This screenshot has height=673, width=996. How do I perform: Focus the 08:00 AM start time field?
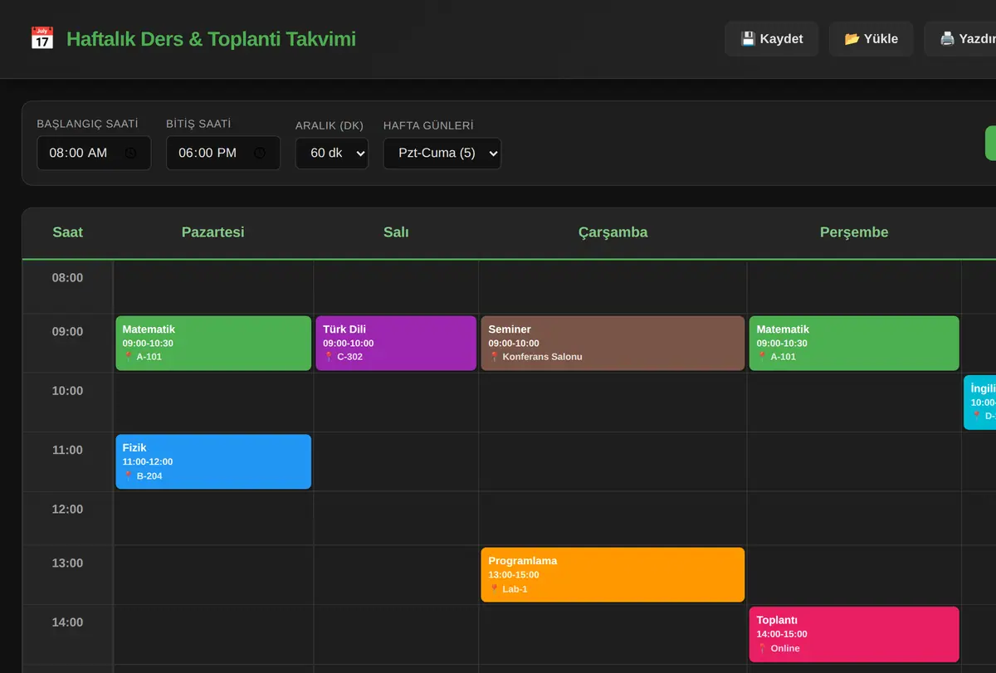click(94, 153)
